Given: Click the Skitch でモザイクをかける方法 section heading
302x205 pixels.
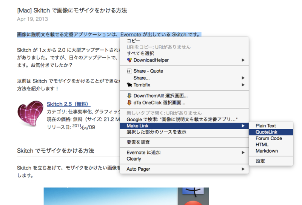Looking at the screenshot, I should [55, 151].
